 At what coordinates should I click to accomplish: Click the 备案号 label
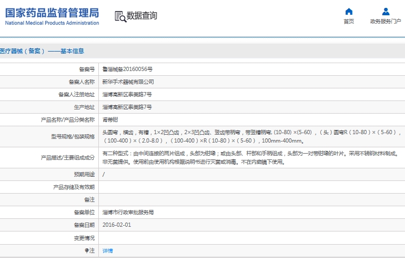point(87,69)
